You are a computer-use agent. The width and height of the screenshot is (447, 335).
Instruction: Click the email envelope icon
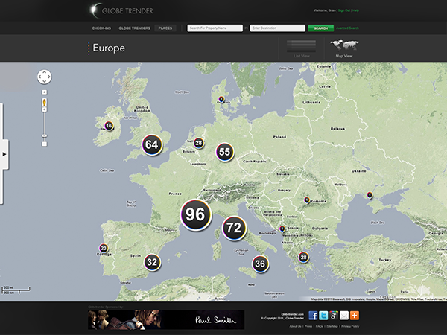pos(344,316)
